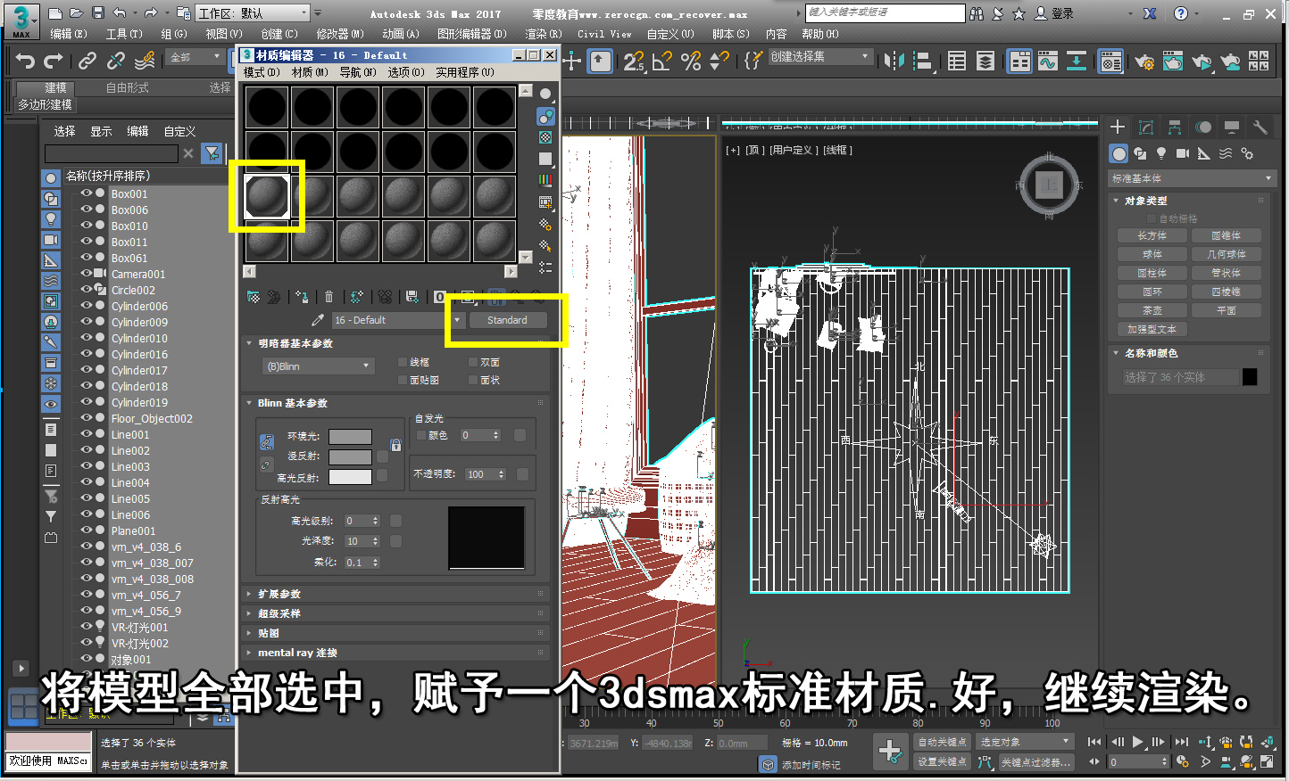Click the Reset Map trash can icon
1289x781 pixels.
[328, 297]
